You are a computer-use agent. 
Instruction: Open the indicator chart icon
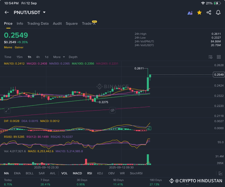[221, 173]
